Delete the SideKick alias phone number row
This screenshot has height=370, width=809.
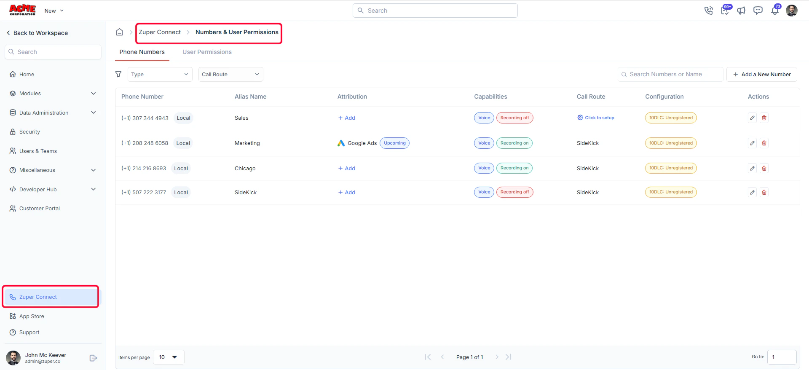pos(764,193)
